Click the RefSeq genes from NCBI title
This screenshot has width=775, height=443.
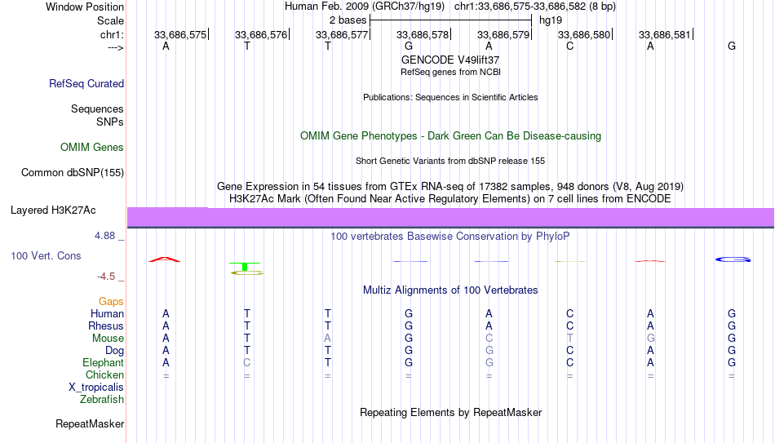450,72
